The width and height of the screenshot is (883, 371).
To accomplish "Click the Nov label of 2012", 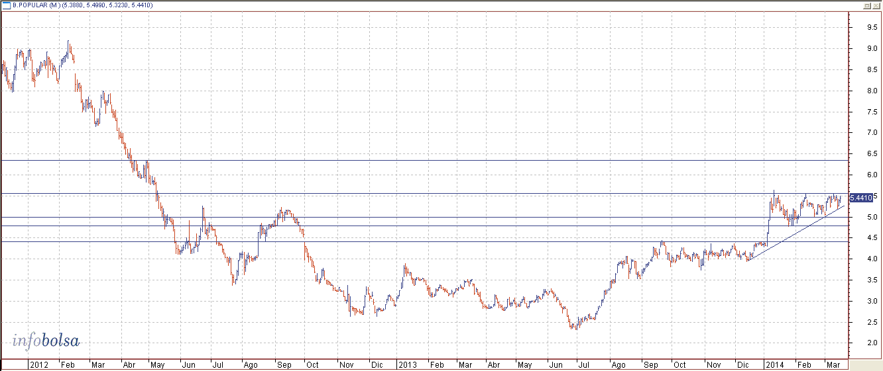I will (x=346, y=364).
